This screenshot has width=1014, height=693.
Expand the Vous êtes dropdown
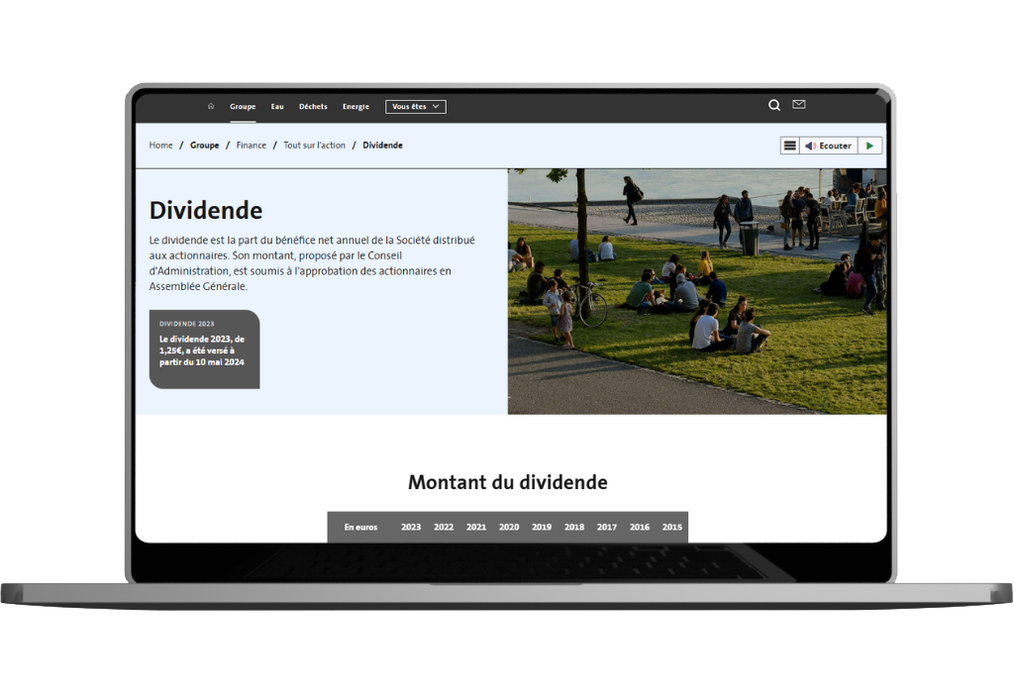pyautogui.click(x=415, y=107)
